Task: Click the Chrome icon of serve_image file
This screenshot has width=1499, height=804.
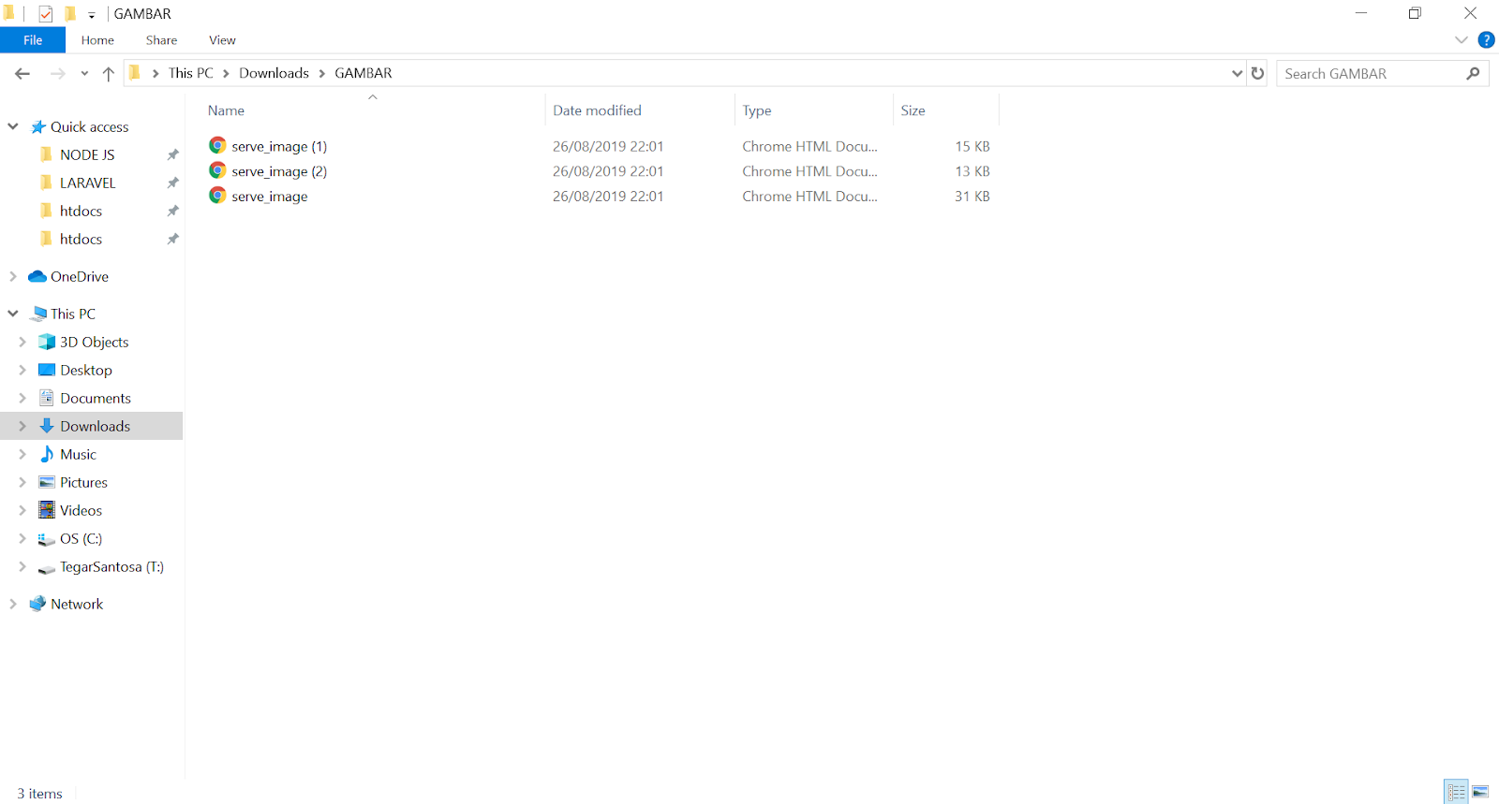Action: pyautogui.click(x=217, y=195)
